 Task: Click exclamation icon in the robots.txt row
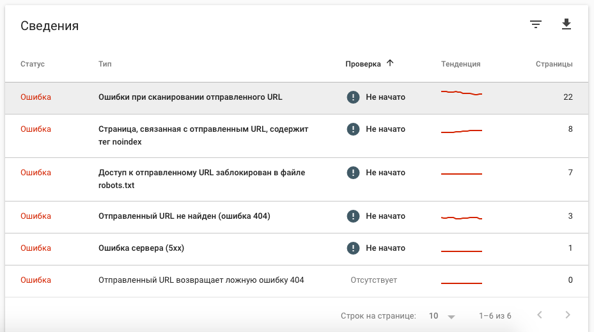coord(353,173)
